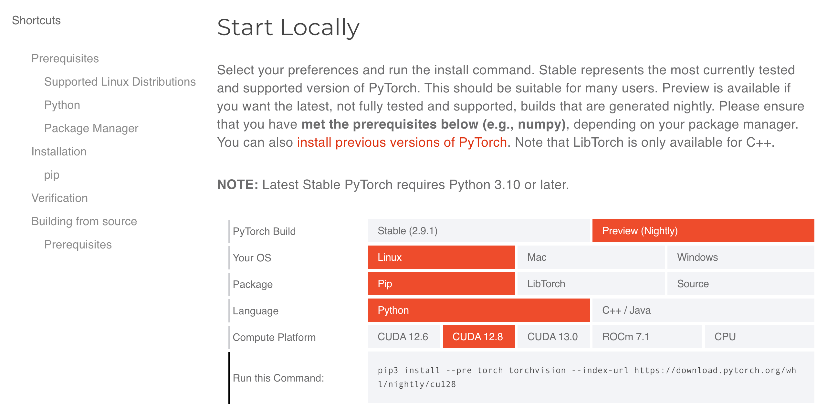Select Mac as your OS
This screenshot has height=420, width=827.
[x=591, y=257]
